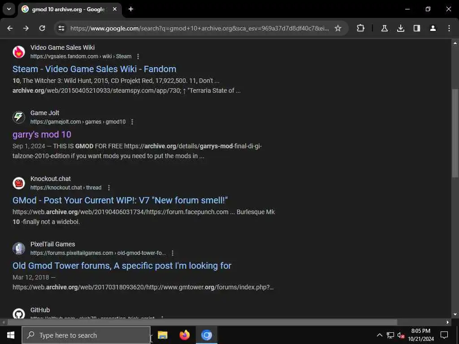Click the Knockout.chat site name
The image size is (459, 344).
(x=51, y=179)
